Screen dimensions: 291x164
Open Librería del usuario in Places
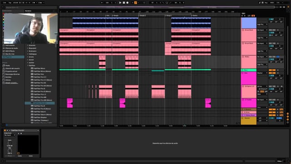pyautogui.click(x=12, y=68)
